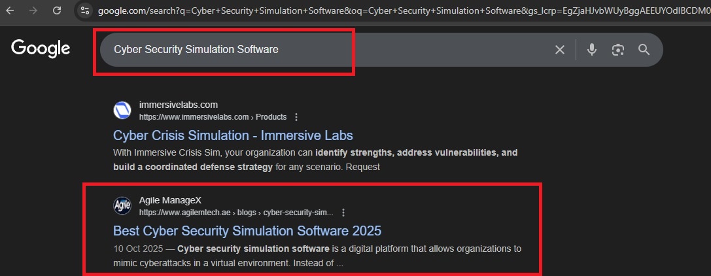Click the Immersive Labs favicon
This screenshot has height=276, width=711.
click(x=122, y=111)
